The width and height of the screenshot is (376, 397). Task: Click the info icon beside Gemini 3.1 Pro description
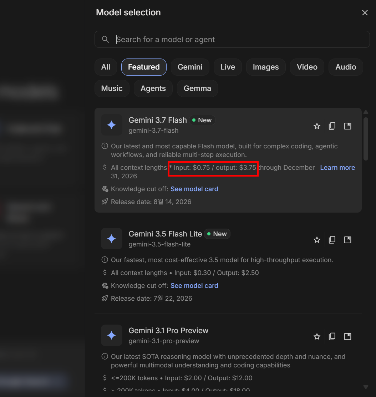105,356
